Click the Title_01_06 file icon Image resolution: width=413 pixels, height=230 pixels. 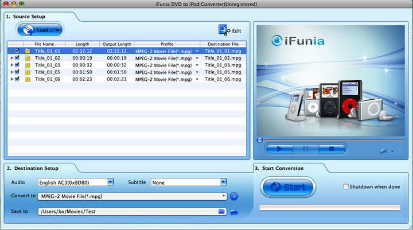pos(28,79)
